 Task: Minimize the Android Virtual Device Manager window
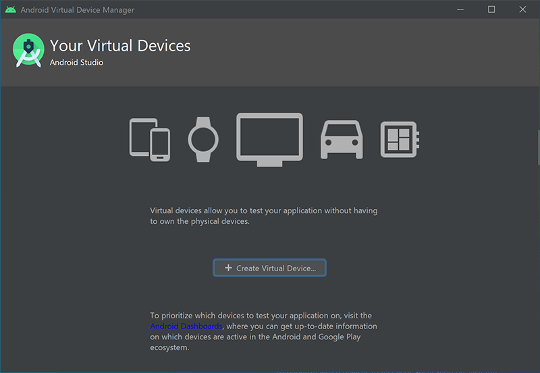pyautogui.click(x=460, y=9)
